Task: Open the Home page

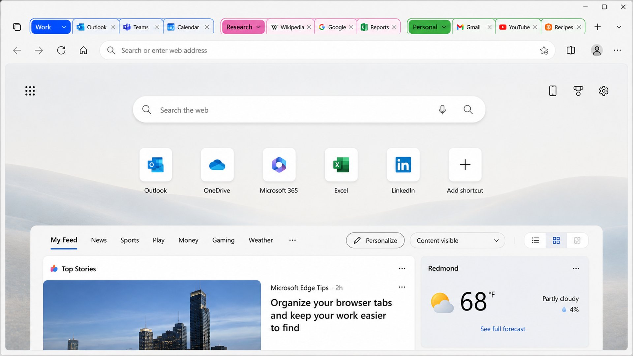Action: (83, 50)
